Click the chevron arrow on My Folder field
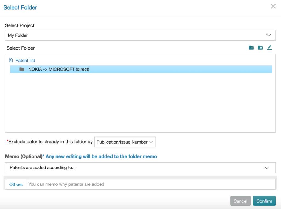 coord(269,35)
